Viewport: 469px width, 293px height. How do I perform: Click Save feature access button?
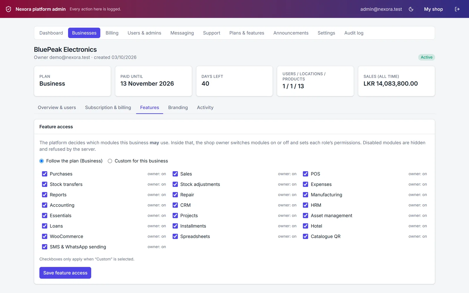coord(65,273)
